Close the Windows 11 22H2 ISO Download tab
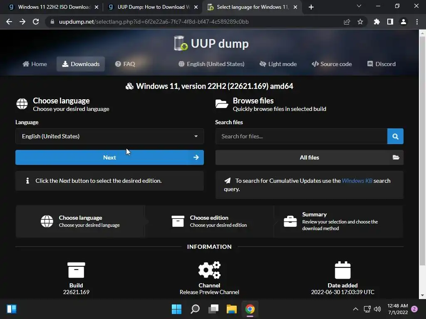This screenshot has height=319, width=426. click(97, 7)
